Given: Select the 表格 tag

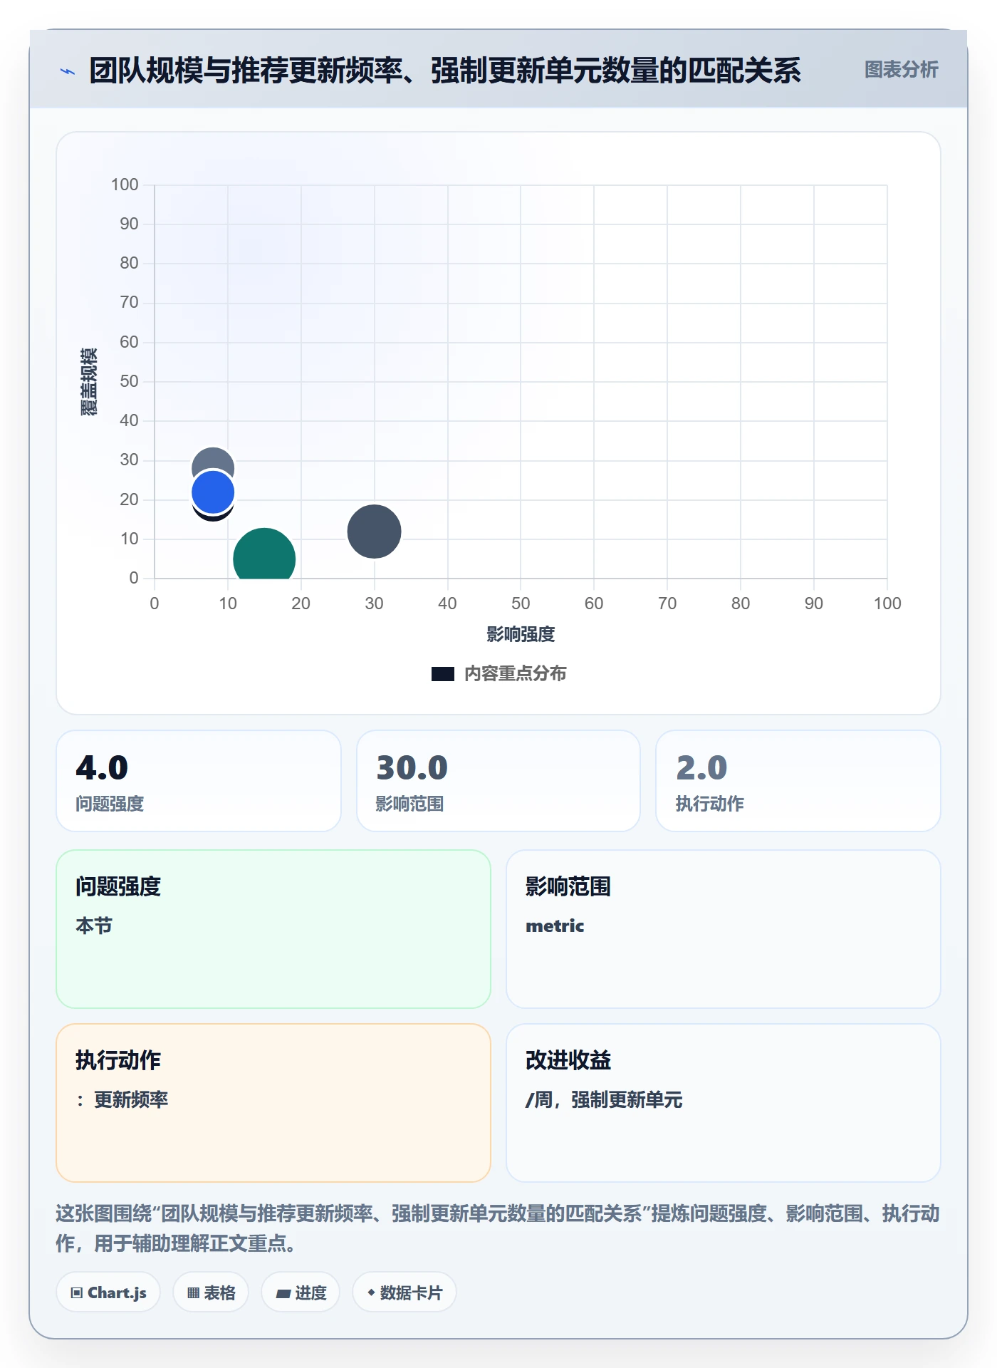Looking at the screenshot, I should tap(211, 1292).
